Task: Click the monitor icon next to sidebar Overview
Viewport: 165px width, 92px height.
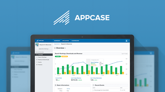Action: point(37,55)
